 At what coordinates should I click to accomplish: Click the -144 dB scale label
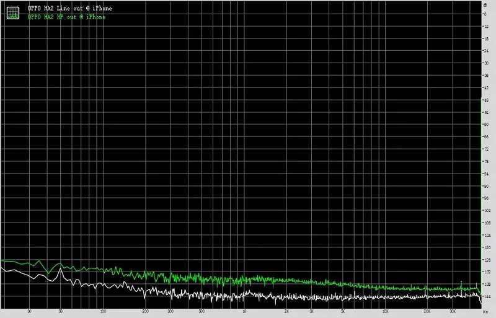point(487,296)
